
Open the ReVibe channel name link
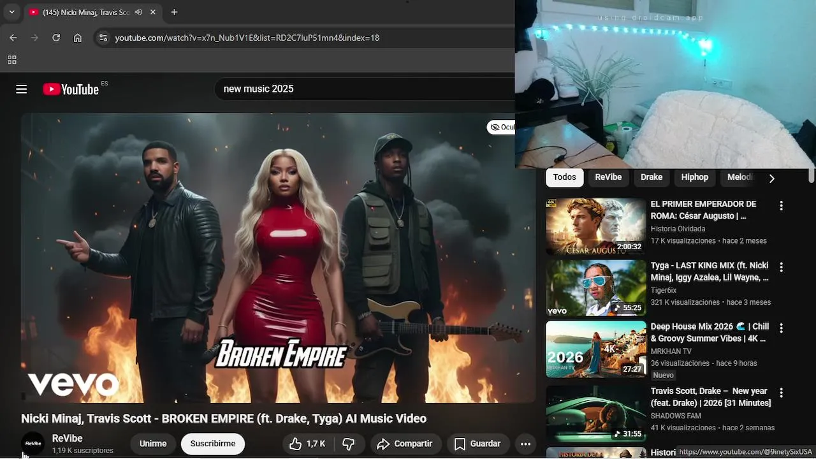click(x=67, y=439)
